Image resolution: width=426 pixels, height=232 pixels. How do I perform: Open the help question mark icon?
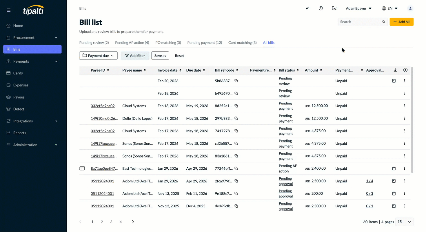tap(321, 8)
